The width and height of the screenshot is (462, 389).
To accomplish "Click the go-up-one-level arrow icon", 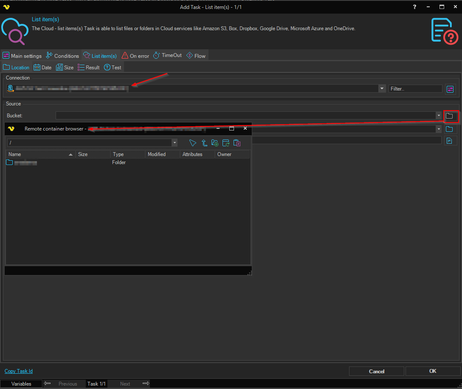I will [x=204, y=143].
